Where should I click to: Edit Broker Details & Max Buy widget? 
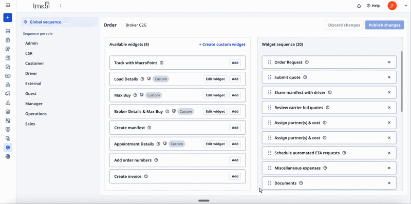[215, 111]
